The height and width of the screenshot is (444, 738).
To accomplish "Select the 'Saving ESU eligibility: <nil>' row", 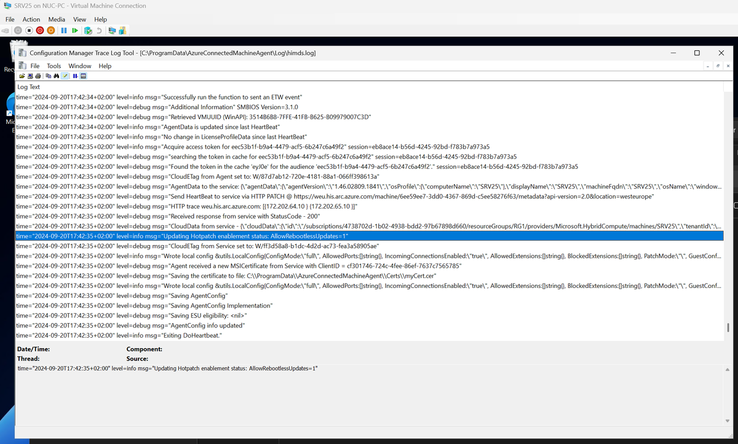I will (x=369, y=315).
